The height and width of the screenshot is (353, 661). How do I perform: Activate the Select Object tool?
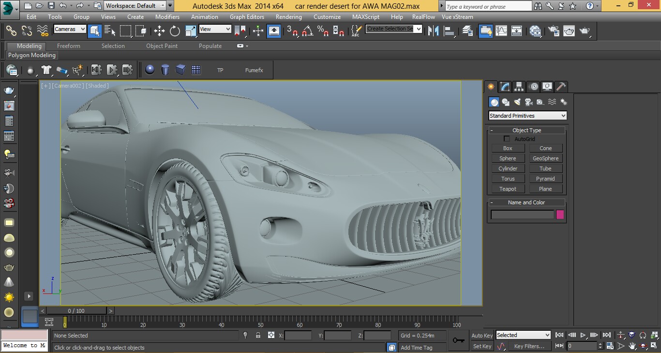click(95, 31)
